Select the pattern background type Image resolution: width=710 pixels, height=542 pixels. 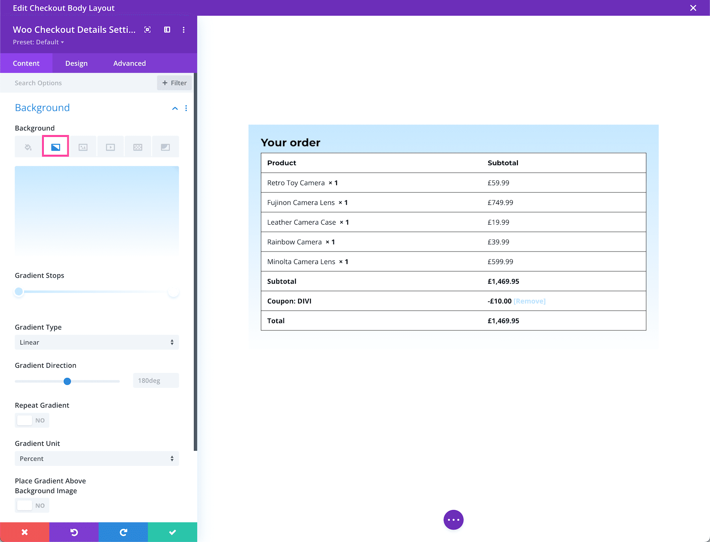(x=138, y=146)
